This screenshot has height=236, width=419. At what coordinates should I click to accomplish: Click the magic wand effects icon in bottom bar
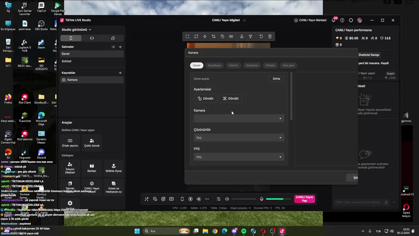(x=146, y=199)
